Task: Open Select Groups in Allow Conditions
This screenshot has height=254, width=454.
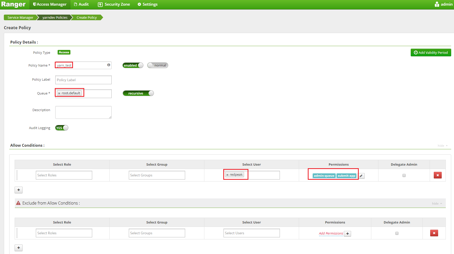Action: [157, 175]
